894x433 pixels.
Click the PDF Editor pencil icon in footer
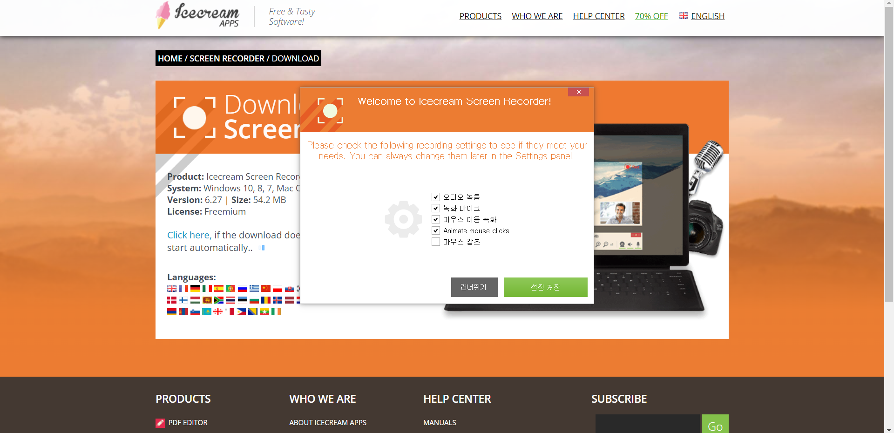(160, 423)
